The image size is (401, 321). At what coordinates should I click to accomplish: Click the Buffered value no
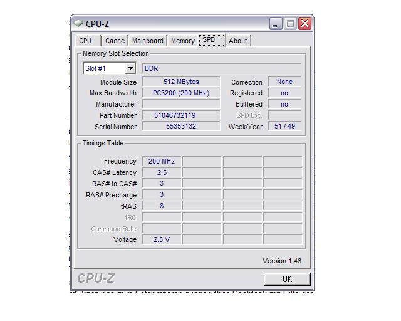(284, 104)
